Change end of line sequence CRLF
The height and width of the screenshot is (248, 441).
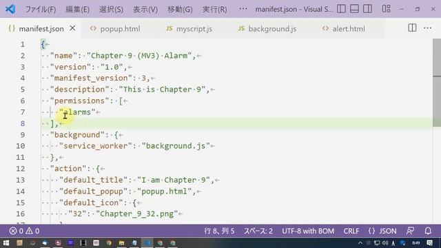(x=351, y=231)
